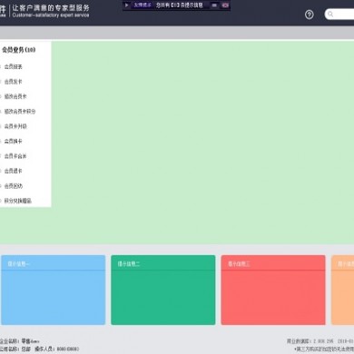Open the red 提示信息三 card

click(273, 290)
